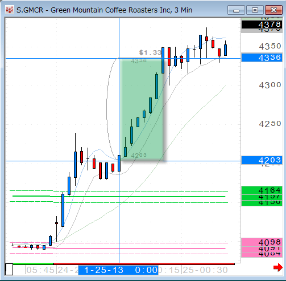The height and width of the screenshot is (281, 286).
Task: Click the blue 4336 cursor price label
Action: [x=262, y=58]
